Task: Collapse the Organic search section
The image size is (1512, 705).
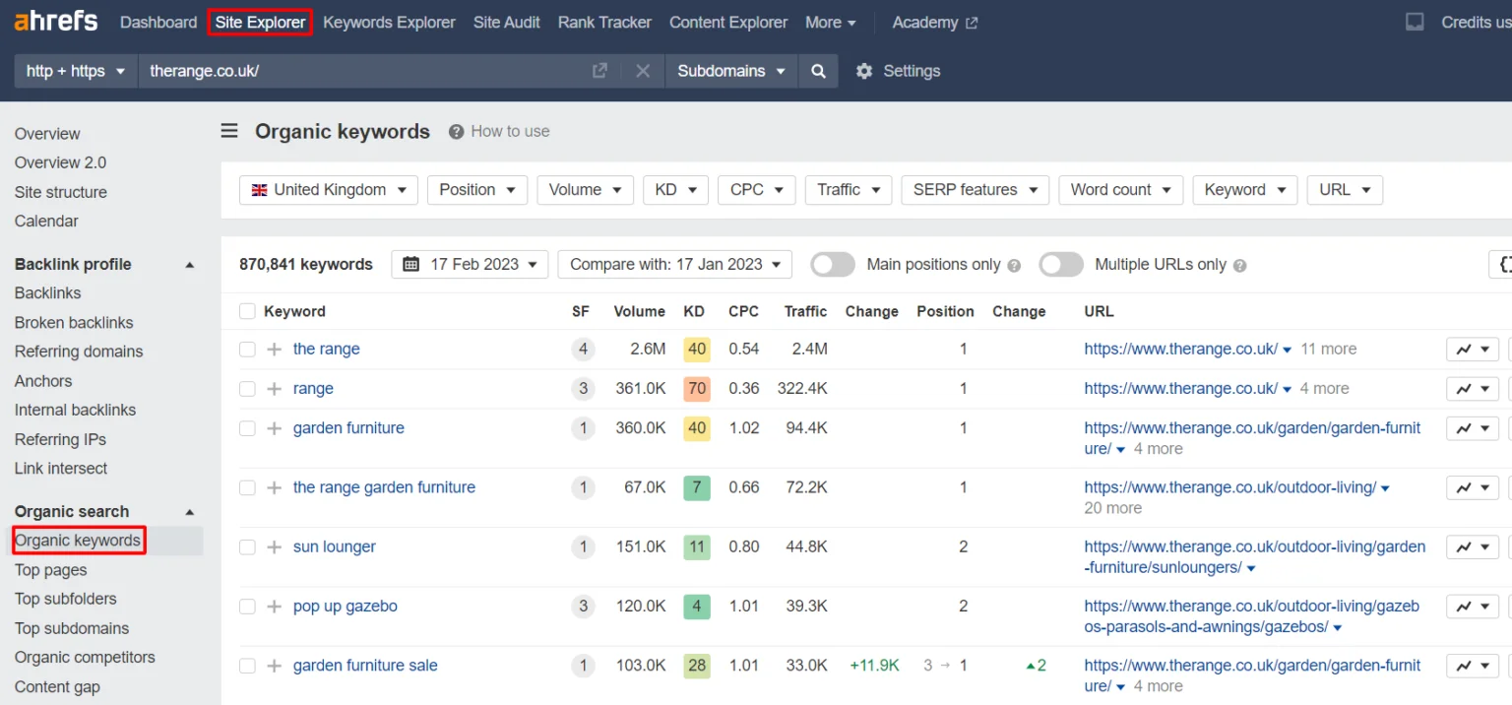Action: pyautogui.click(x=190, y=512)
